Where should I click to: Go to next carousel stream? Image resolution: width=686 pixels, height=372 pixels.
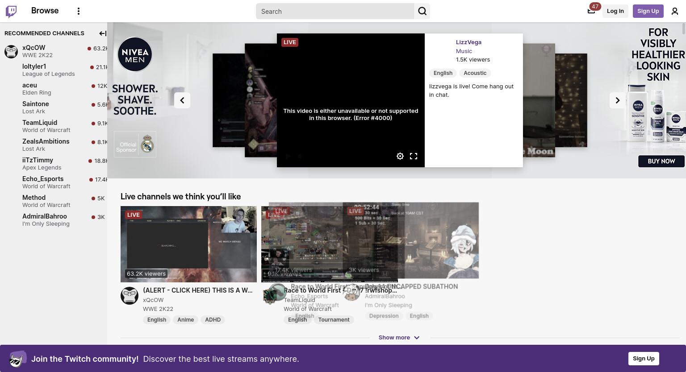(618, 100)
